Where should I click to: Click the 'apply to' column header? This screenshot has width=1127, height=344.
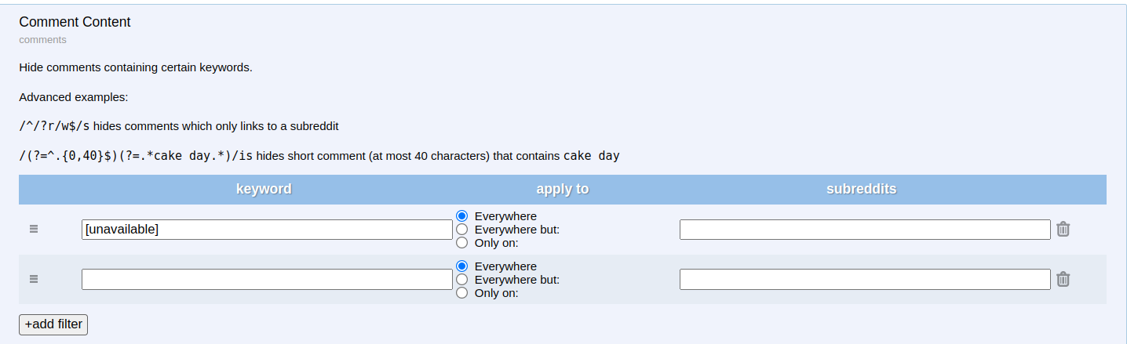click(563, 189)
